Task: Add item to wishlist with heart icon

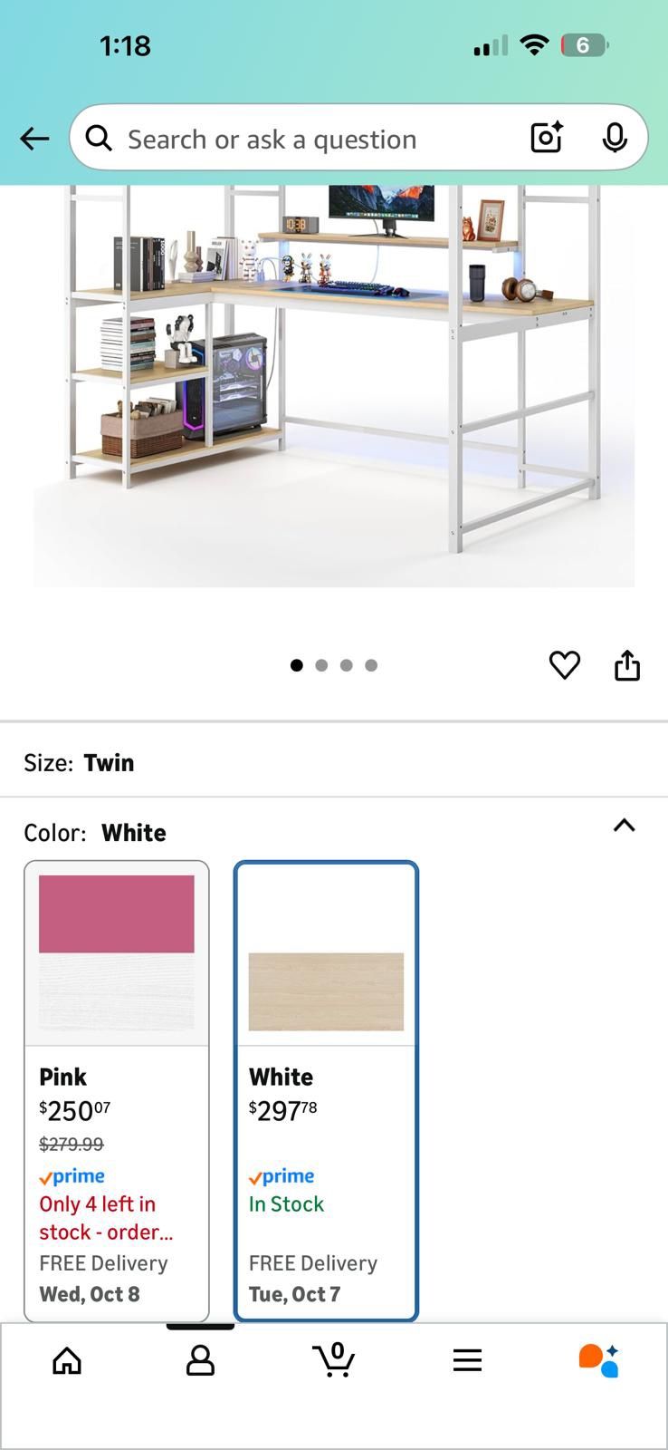Action: (x=565, y=665)
